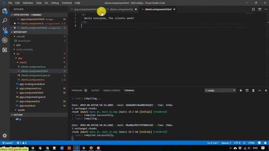Open the File menu
Viewport: 269px width, 151px height.
tap(10, 3)
